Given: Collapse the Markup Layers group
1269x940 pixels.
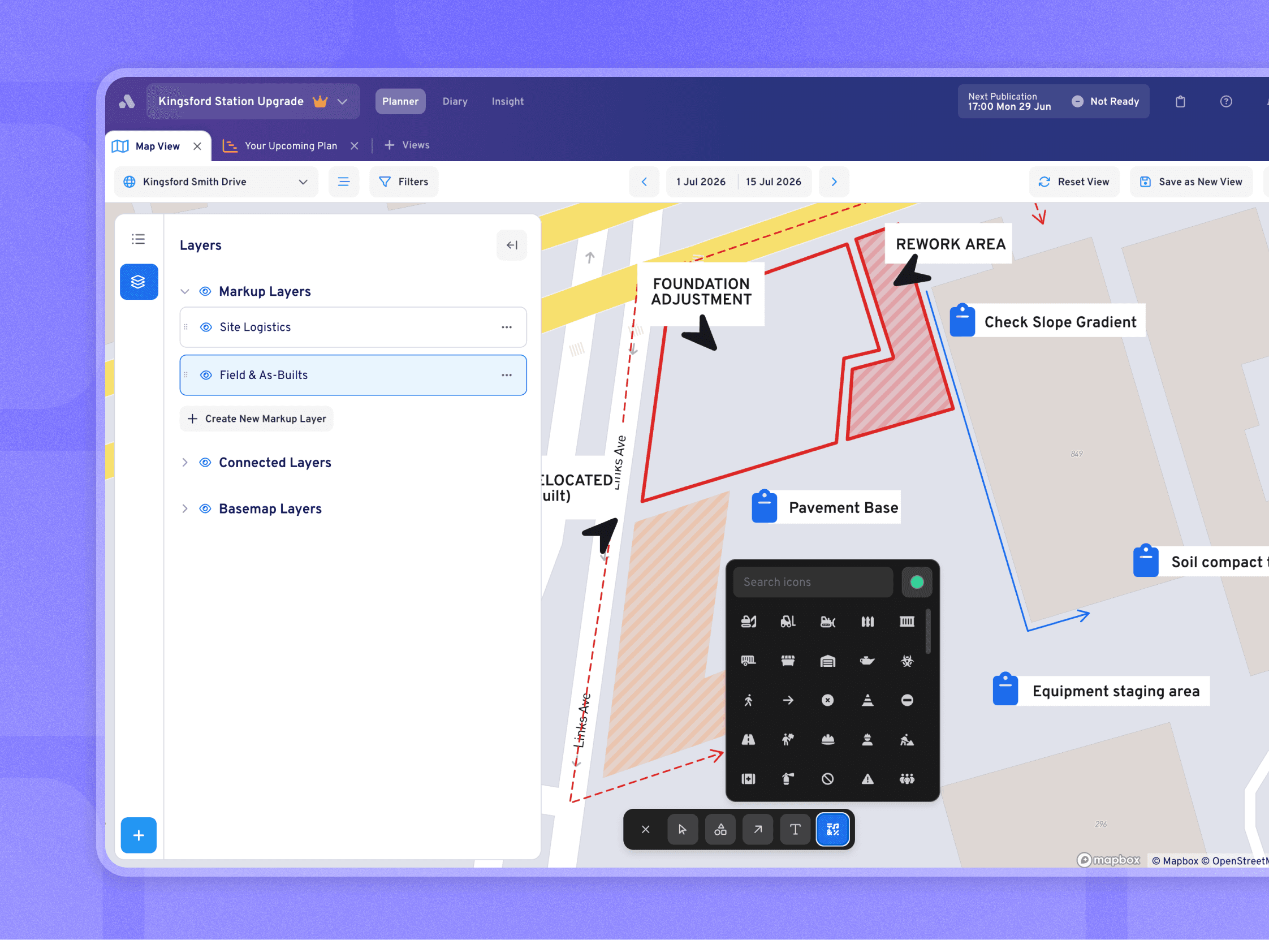Looking at the screenshot, I should [185, 291].
